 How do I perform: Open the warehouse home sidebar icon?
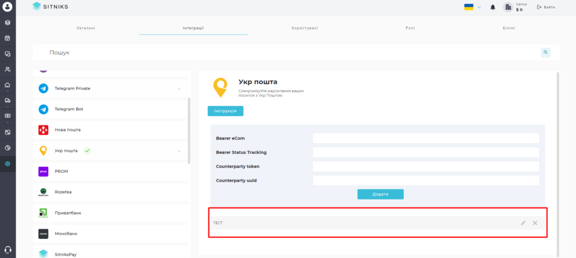(x=7, y=85)
